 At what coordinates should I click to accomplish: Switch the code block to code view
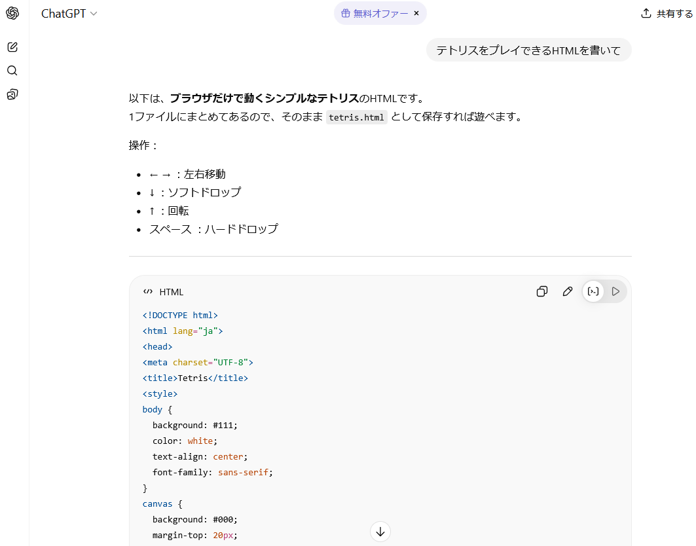tap(593, 291)
